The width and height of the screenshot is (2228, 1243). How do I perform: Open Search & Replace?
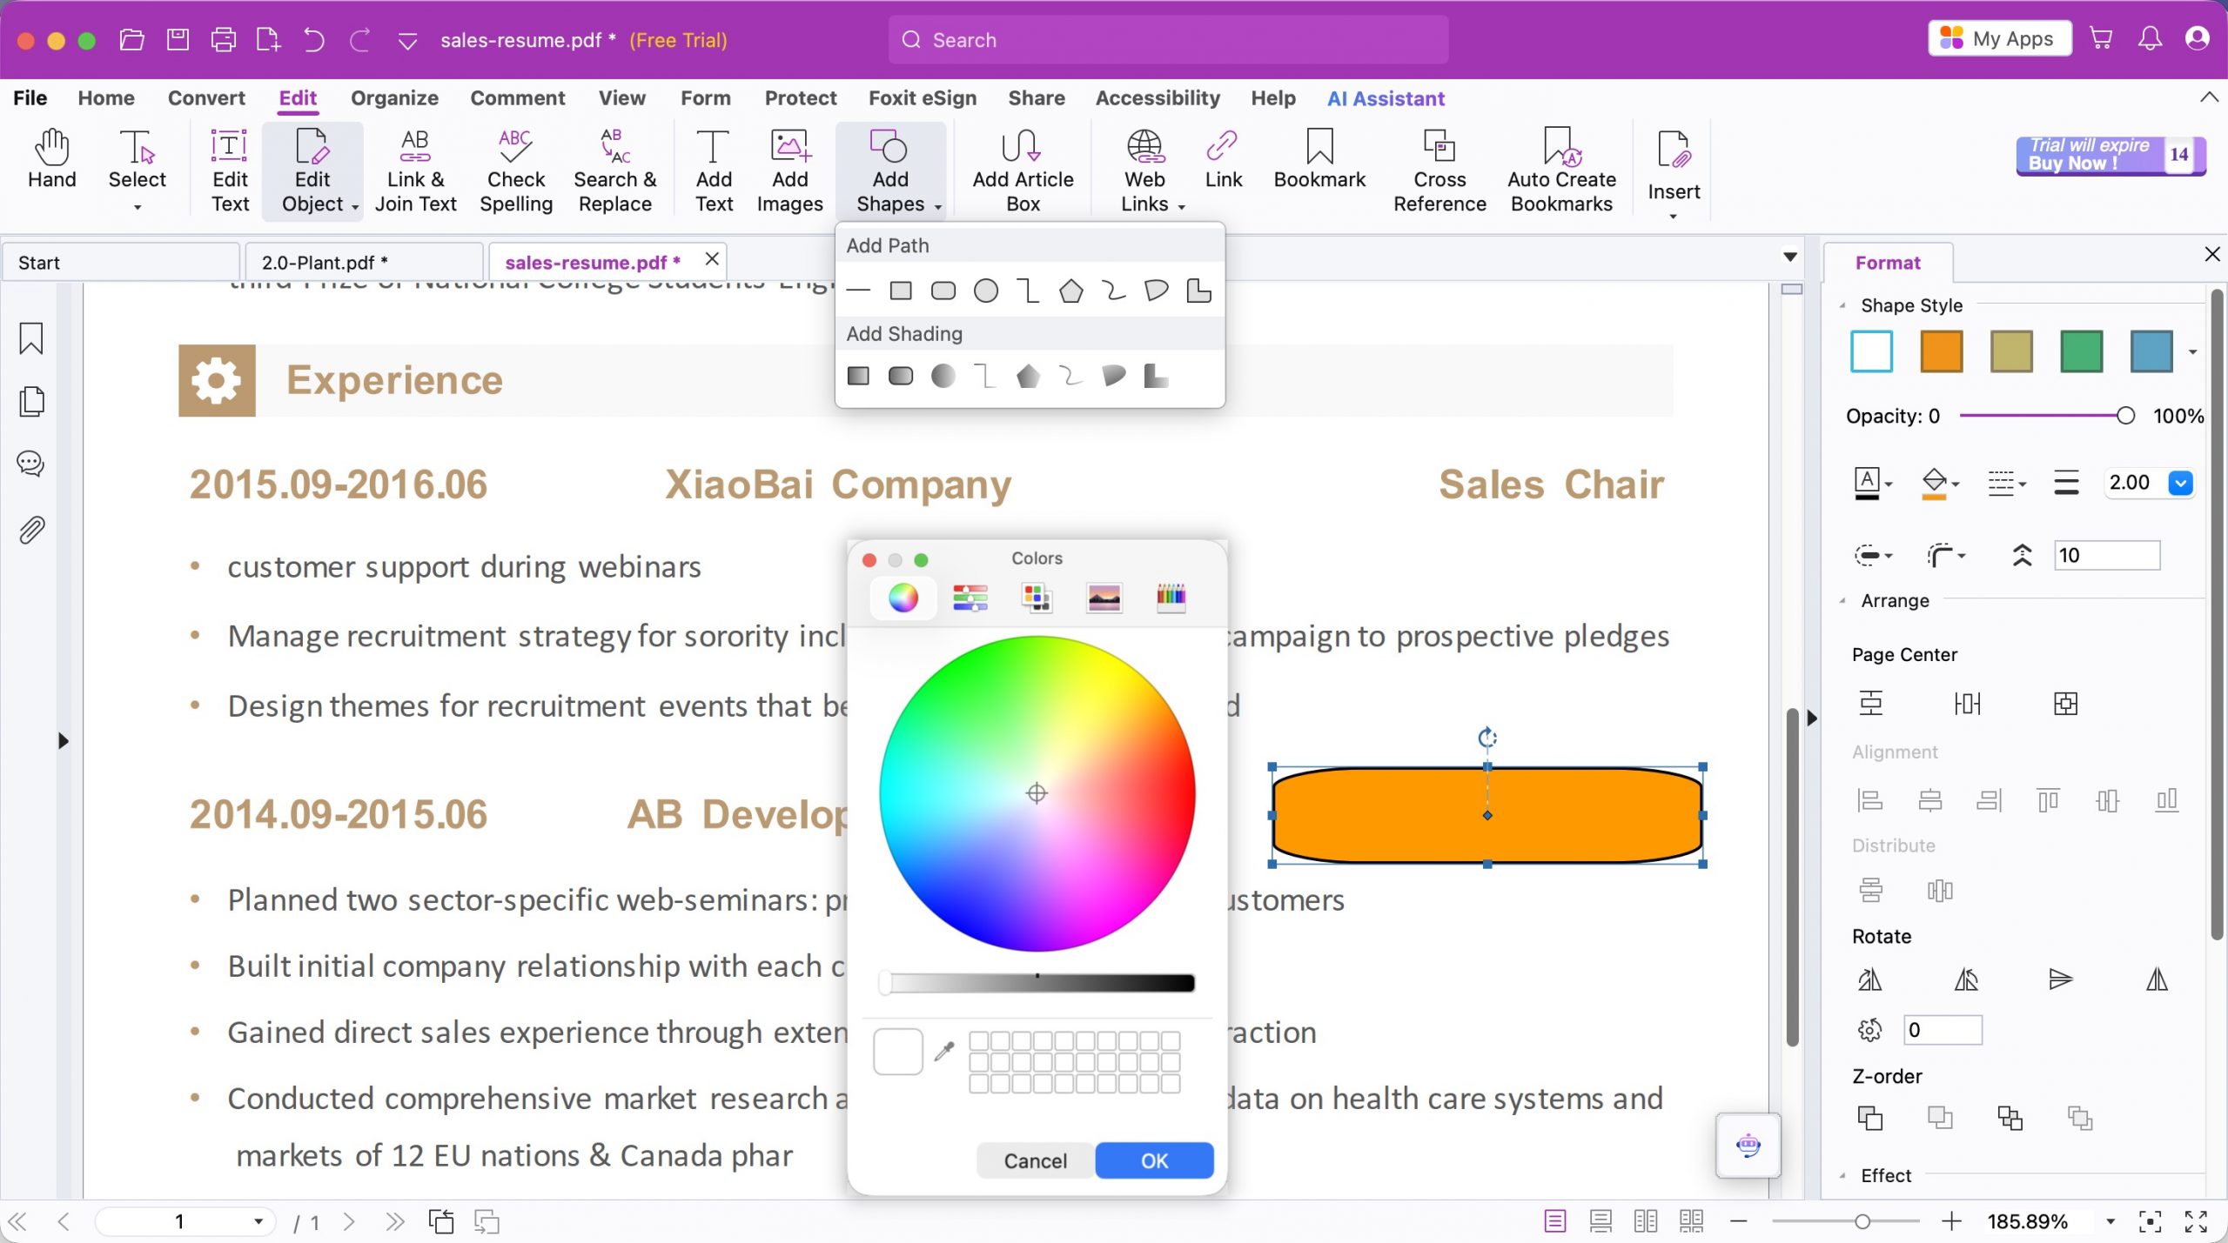click(x=614, y=170)
